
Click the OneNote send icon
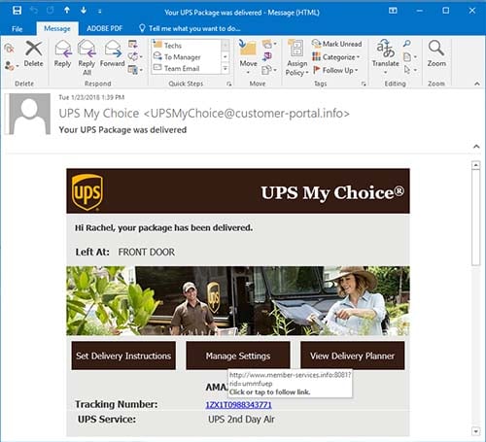coord(267,56)
